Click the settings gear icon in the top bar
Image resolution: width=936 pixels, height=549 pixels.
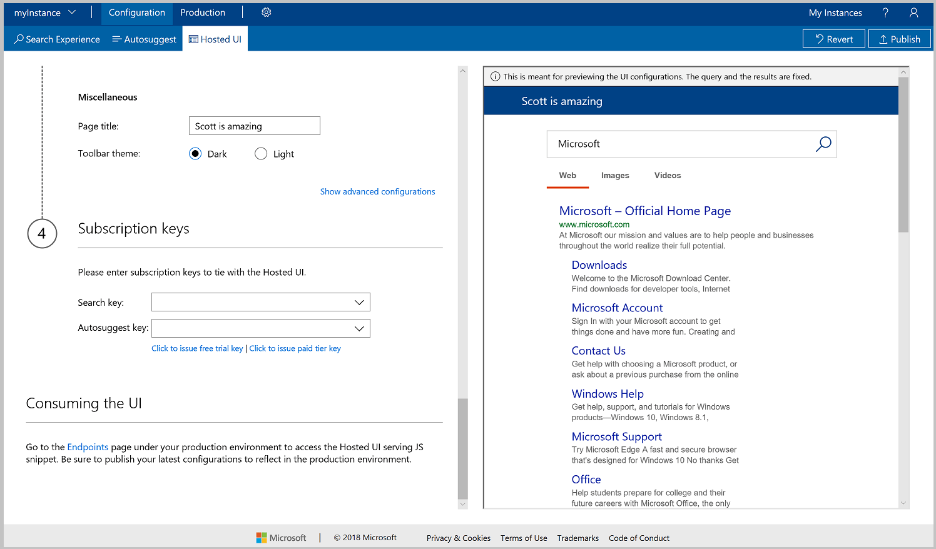[x=266, y=12]
